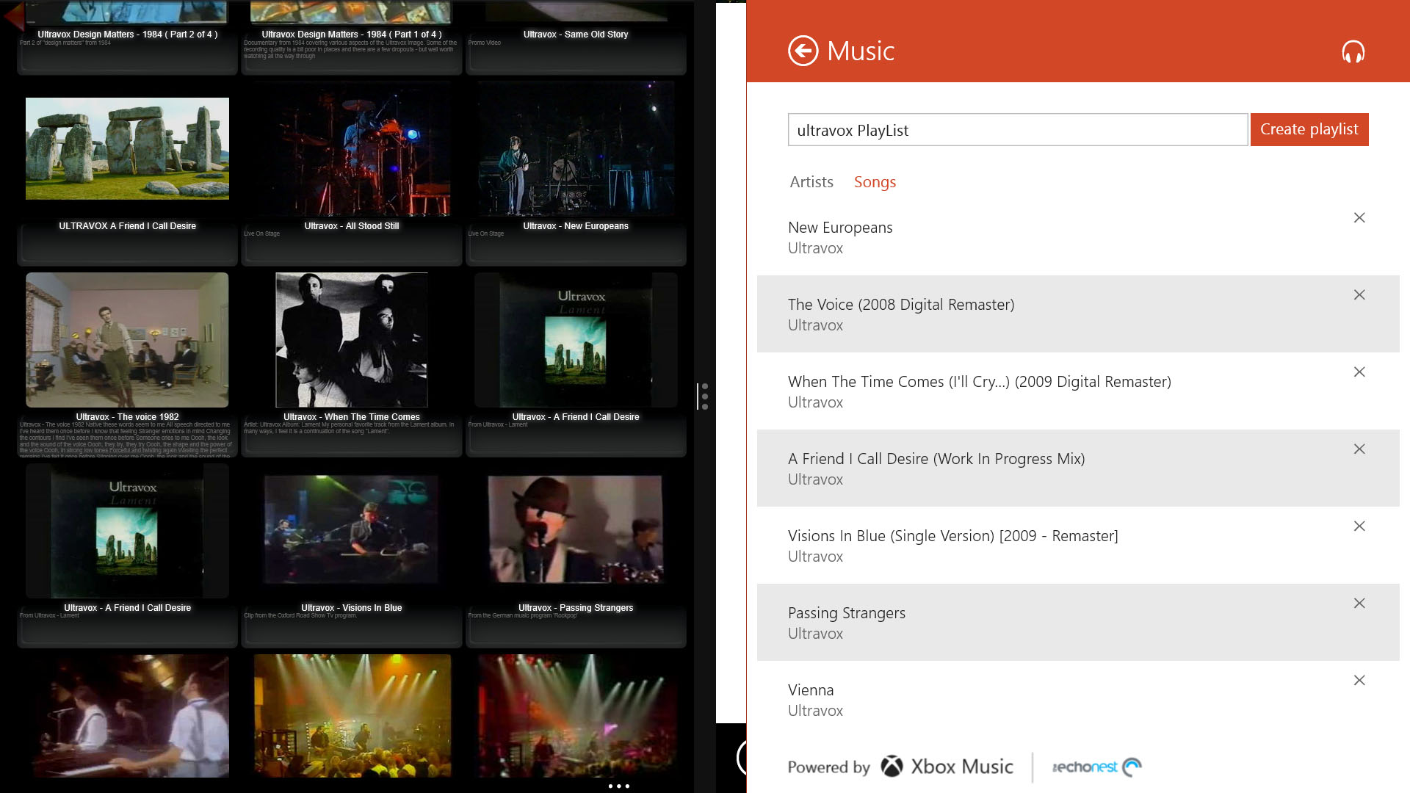Select the Passing Strangers song row
This screenshot has width=1410, height=793.
[1078, 623]
